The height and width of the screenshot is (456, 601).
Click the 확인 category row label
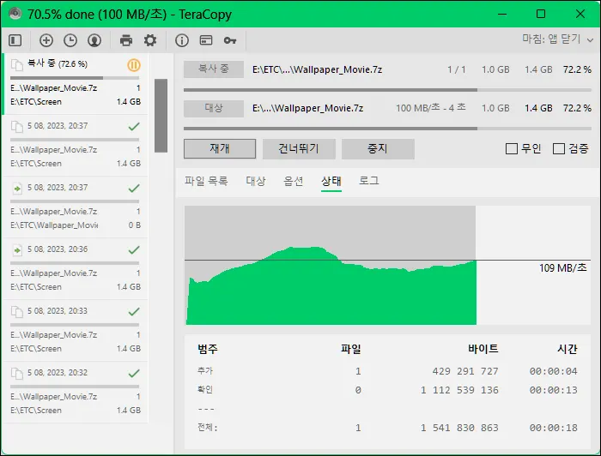tap(205, 389)
